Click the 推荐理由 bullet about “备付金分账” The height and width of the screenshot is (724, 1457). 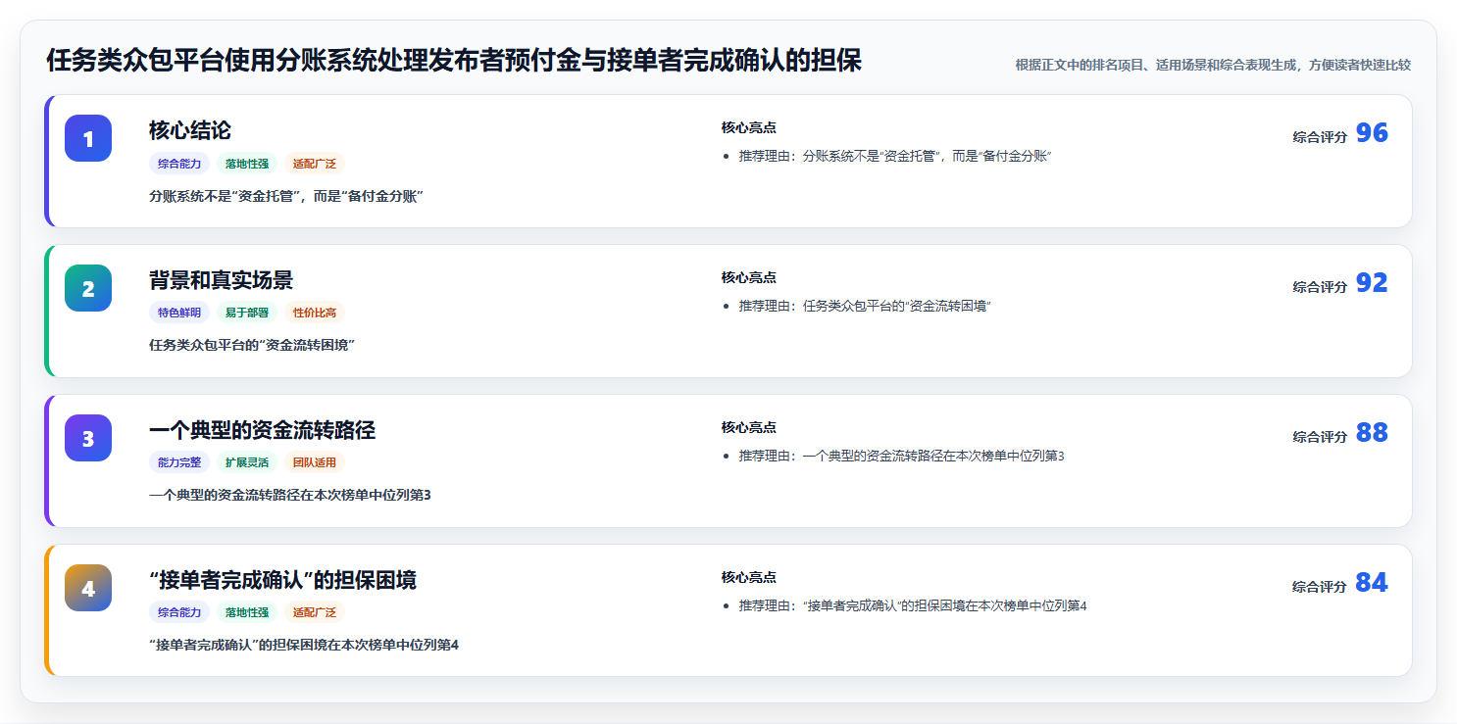coord(895,157)
